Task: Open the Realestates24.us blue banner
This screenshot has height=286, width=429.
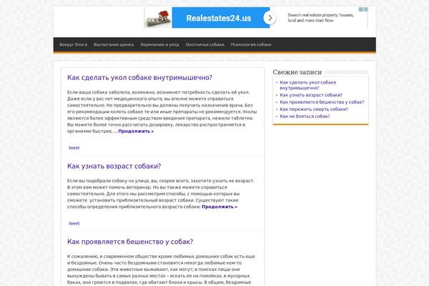Action: tap(218, 18)
